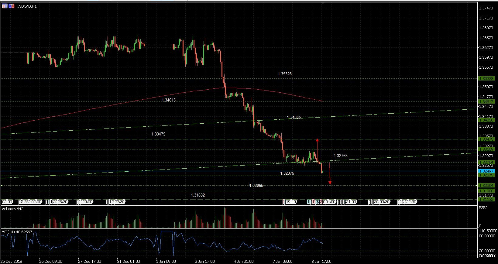Click the green 1.31900 price axis tag
The image size is (498, 264).
[x=486, y=191]
